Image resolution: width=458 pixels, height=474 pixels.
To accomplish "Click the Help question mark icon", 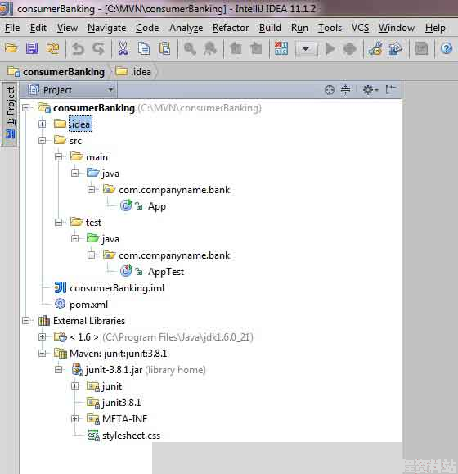I will coord(447,48).
